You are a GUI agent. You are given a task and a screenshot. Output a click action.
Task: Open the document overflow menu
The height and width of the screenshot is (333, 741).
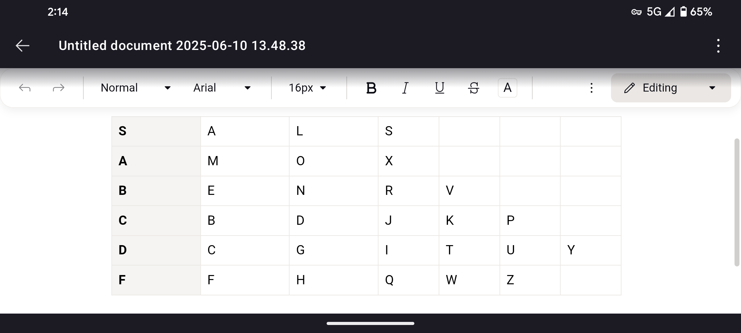click(718, 46)
